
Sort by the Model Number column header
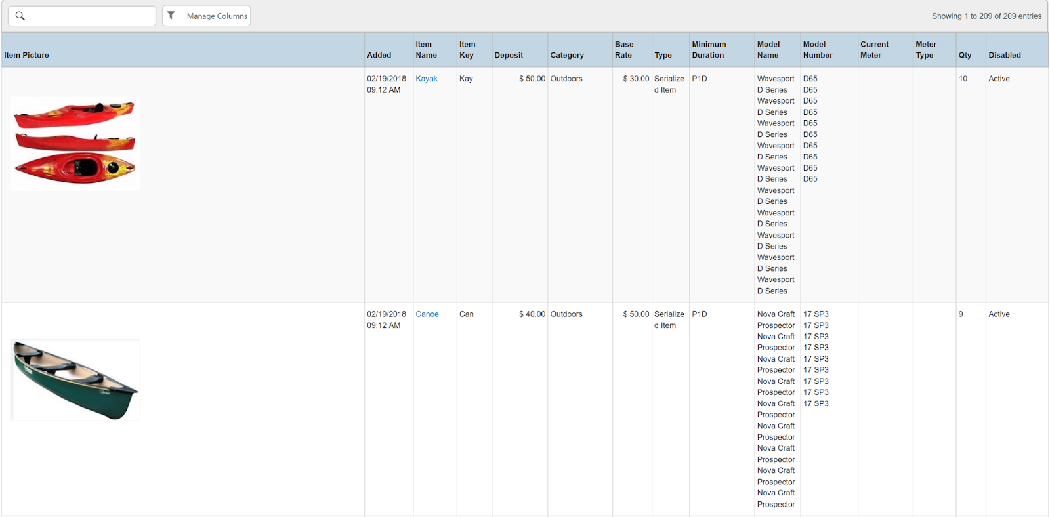coord(818,50)
